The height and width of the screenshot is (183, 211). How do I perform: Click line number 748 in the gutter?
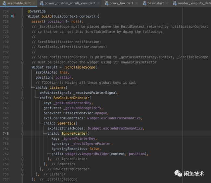[x=6, y=134]
